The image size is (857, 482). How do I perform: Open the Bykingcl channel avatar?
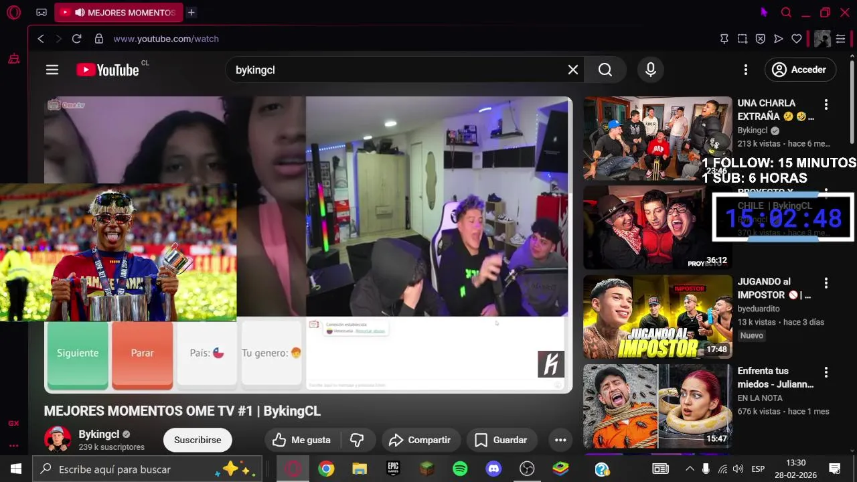pyautogui.click(x=58, y=440)
